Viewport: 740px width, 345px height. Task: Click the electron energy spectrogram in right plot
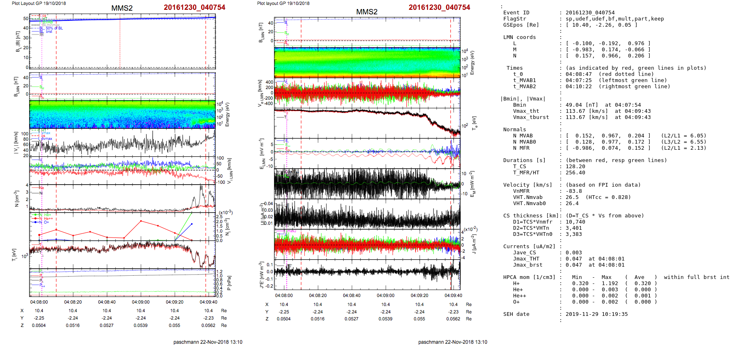coord(367,62)
